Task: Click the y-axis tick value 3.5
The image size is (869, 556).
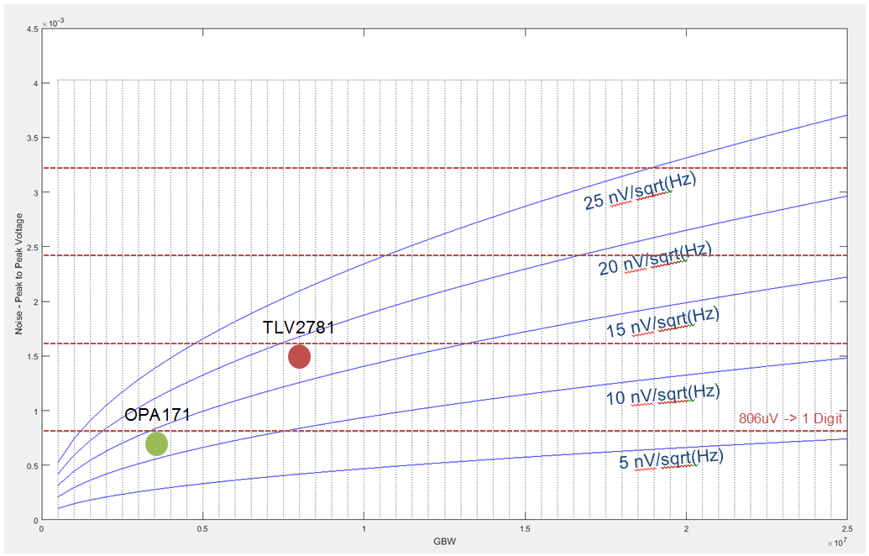Action: (32, 138)
